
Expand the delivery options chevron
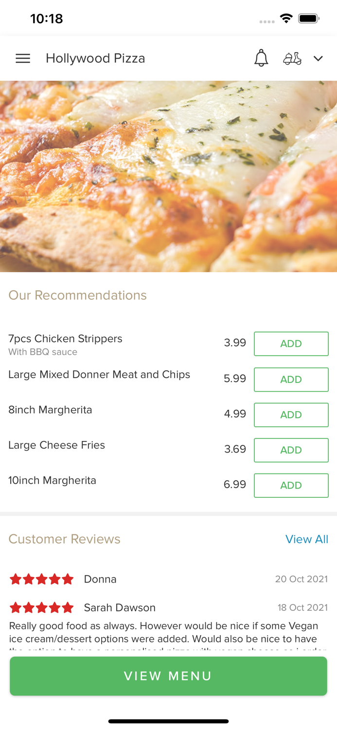click(x=319, y=58)
